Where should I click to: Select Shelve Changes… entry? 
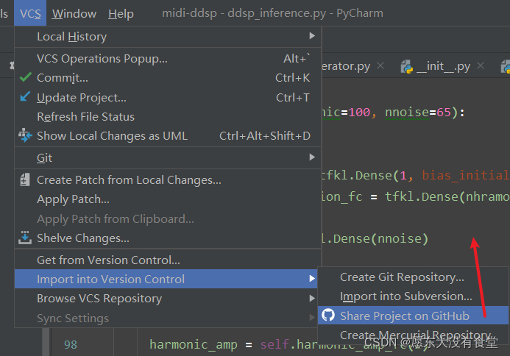click(168, 238)
